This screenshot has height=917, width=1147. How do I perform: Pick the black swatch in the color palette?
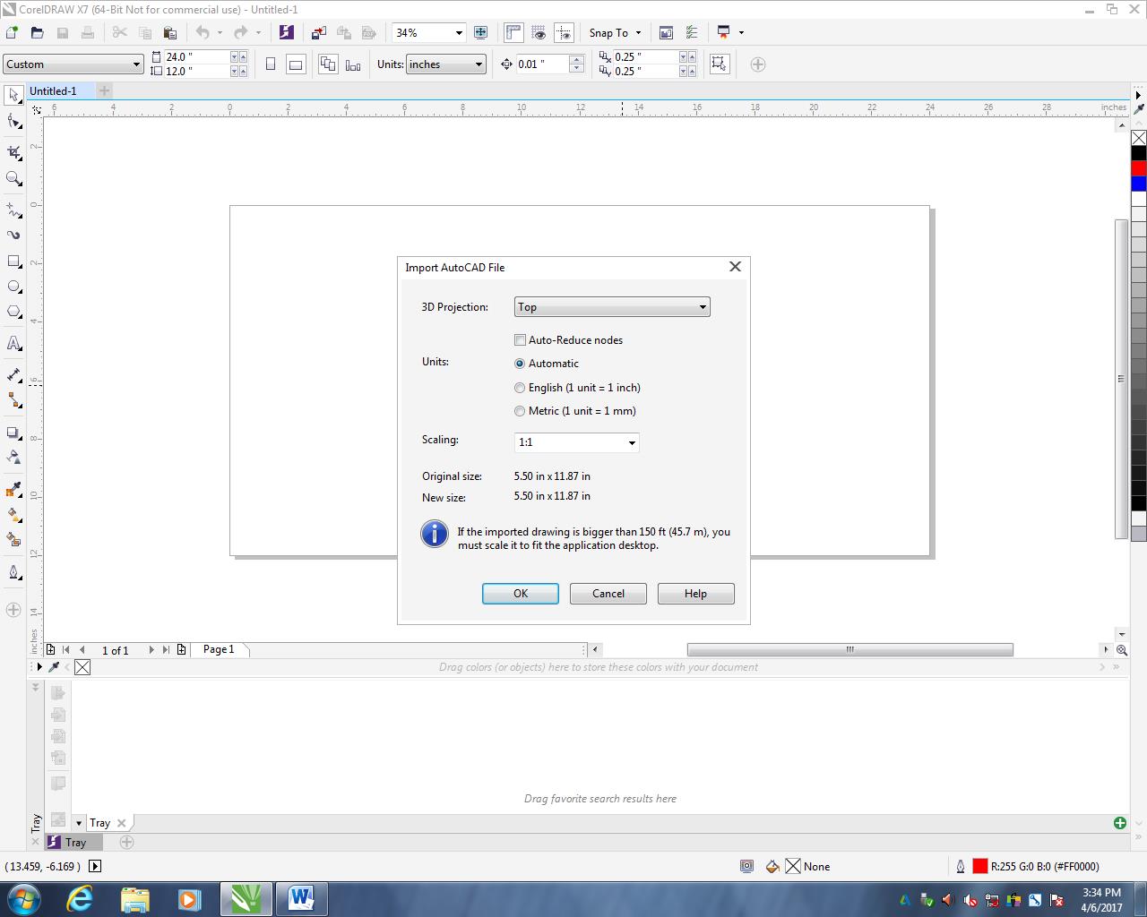(x=1139, y=153)
